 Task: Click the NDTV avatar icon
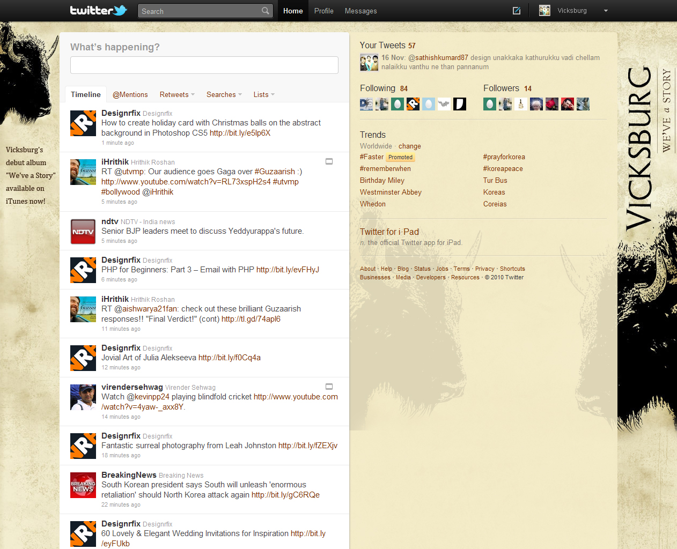click(83, 232)
